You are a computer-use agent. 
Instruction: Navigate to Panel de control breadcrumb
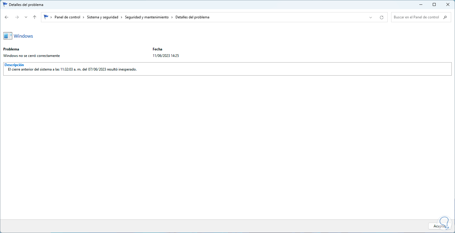[x=67, y=17]
